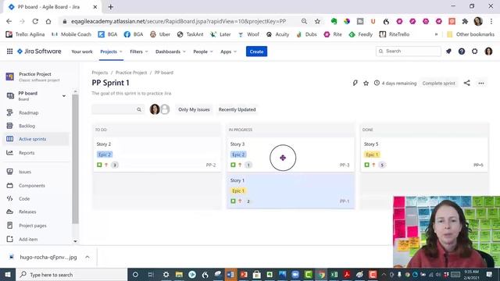Open the Story 5 card
This screenshot has width=500, height=281.
point(423,155)
